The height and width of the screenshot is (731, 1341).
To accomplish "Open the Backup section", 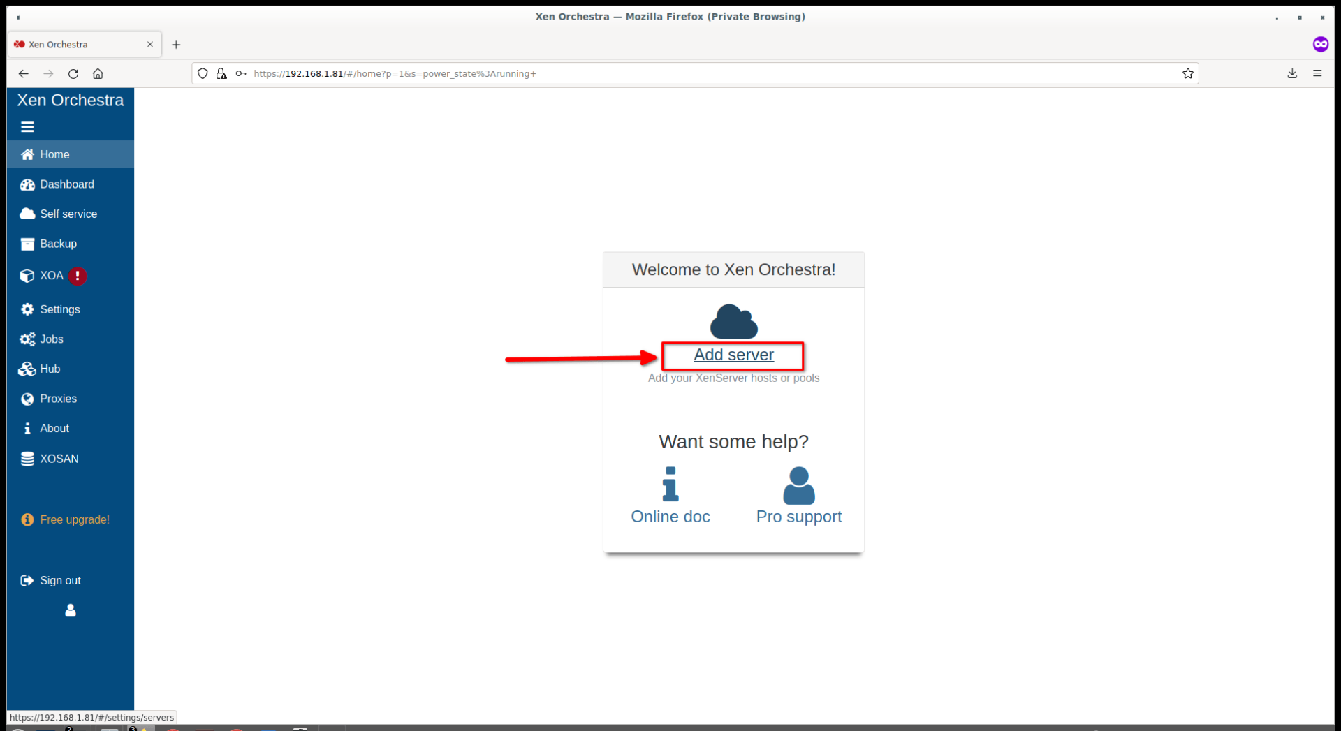I will [x=27, y=244].
